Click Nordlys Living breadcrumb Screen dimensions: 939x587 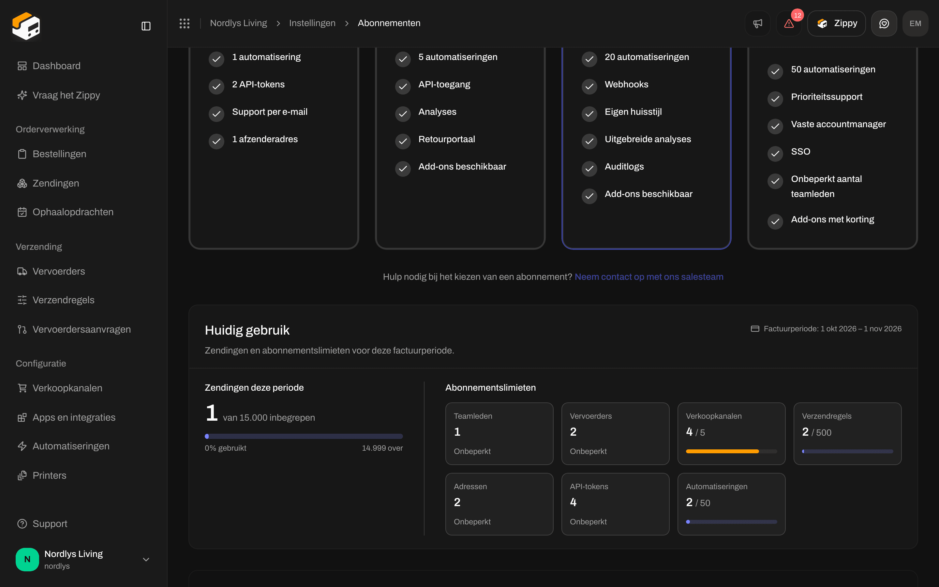coord(238,23)
